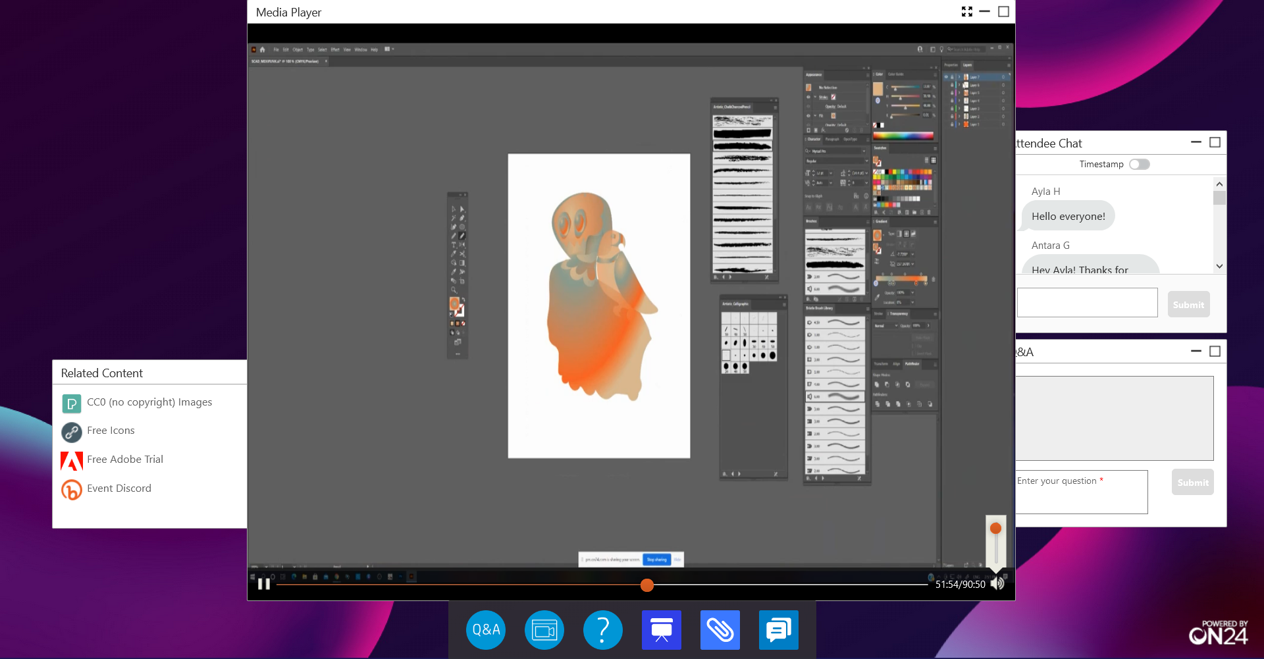Click the Related Content panel title
Screen dimensions: 1264x659
click(101, 373)
